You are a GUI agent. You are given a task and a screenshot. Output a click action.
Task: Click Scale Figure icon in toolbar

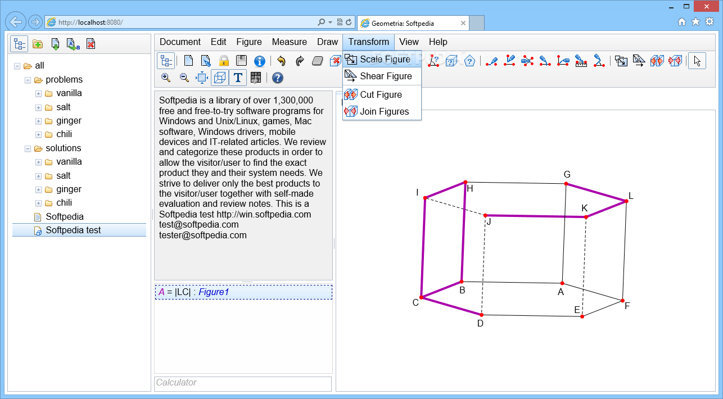click(621, 61)
